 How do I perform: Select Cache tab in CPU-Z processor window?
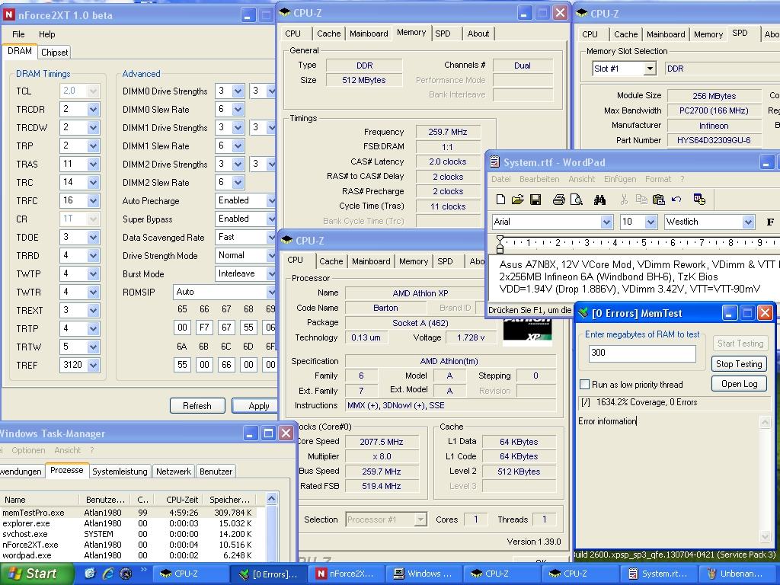(x=331, y=262)
